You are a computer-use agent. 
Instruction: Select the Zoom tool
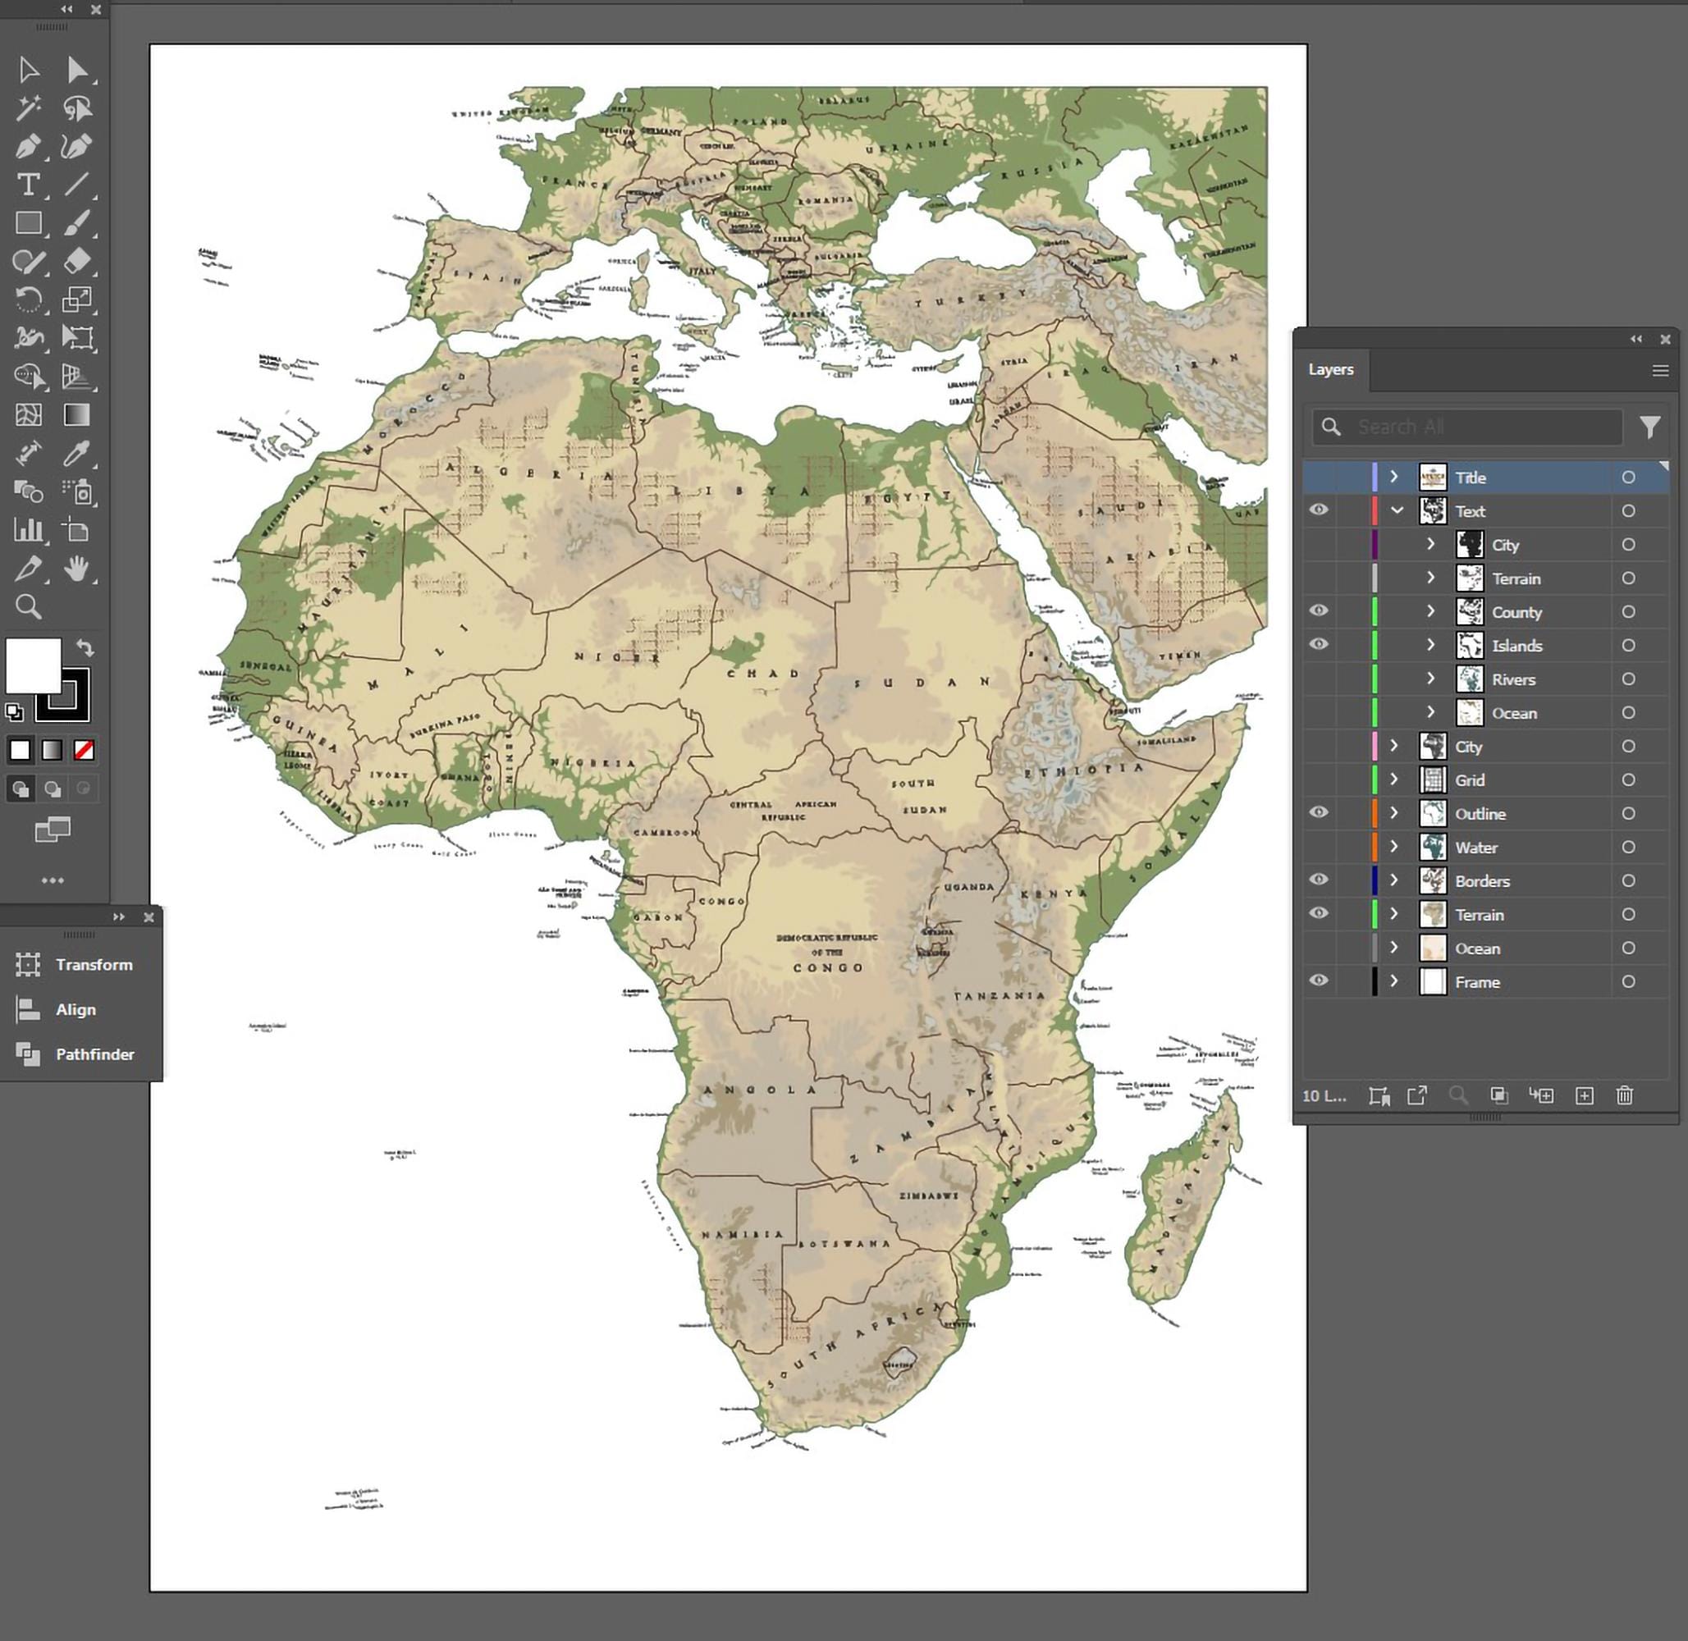[x=29, y=606]
